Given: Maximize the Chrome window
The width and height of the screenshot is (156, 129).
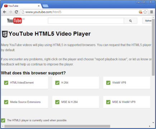Looking at the screenshot, I should (x=144, y=2).
